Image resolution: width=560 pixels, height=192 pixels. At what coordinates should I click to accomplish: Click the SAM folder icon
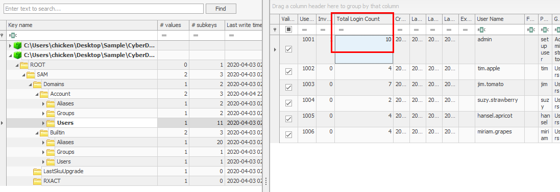[x=31, y=75]
